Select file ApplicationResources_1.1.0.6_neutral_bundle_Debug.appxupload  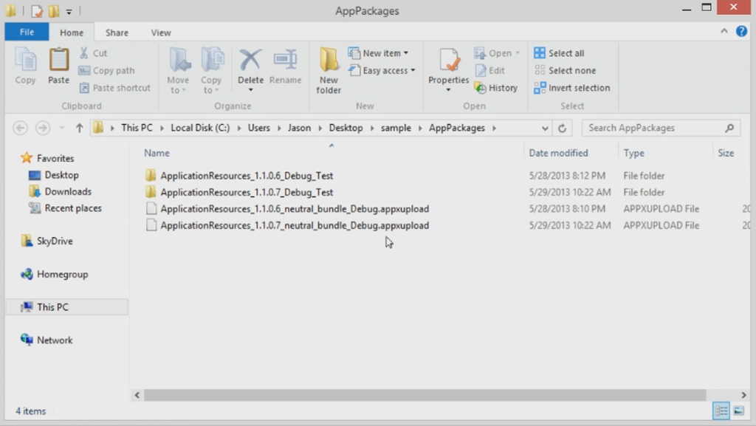point(287,209)
